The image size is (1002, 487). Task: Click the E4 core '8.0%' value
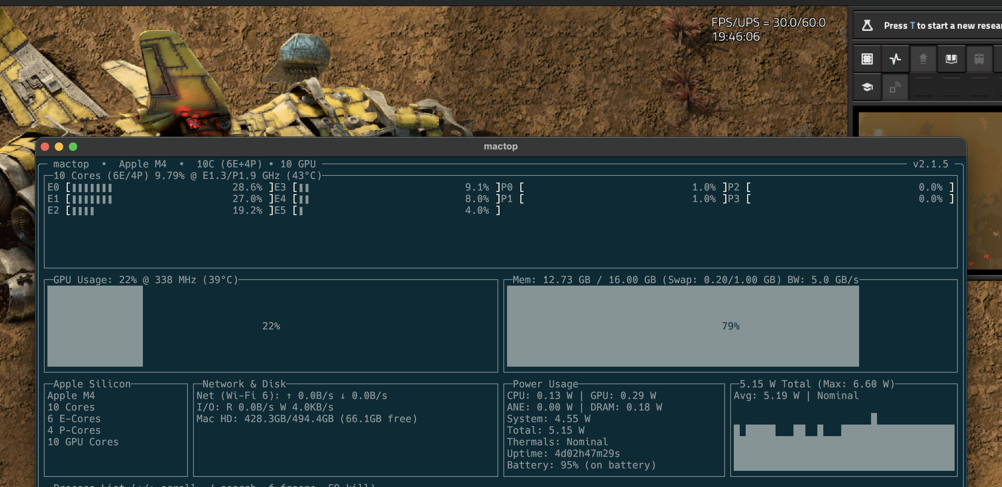coord(477,199)
